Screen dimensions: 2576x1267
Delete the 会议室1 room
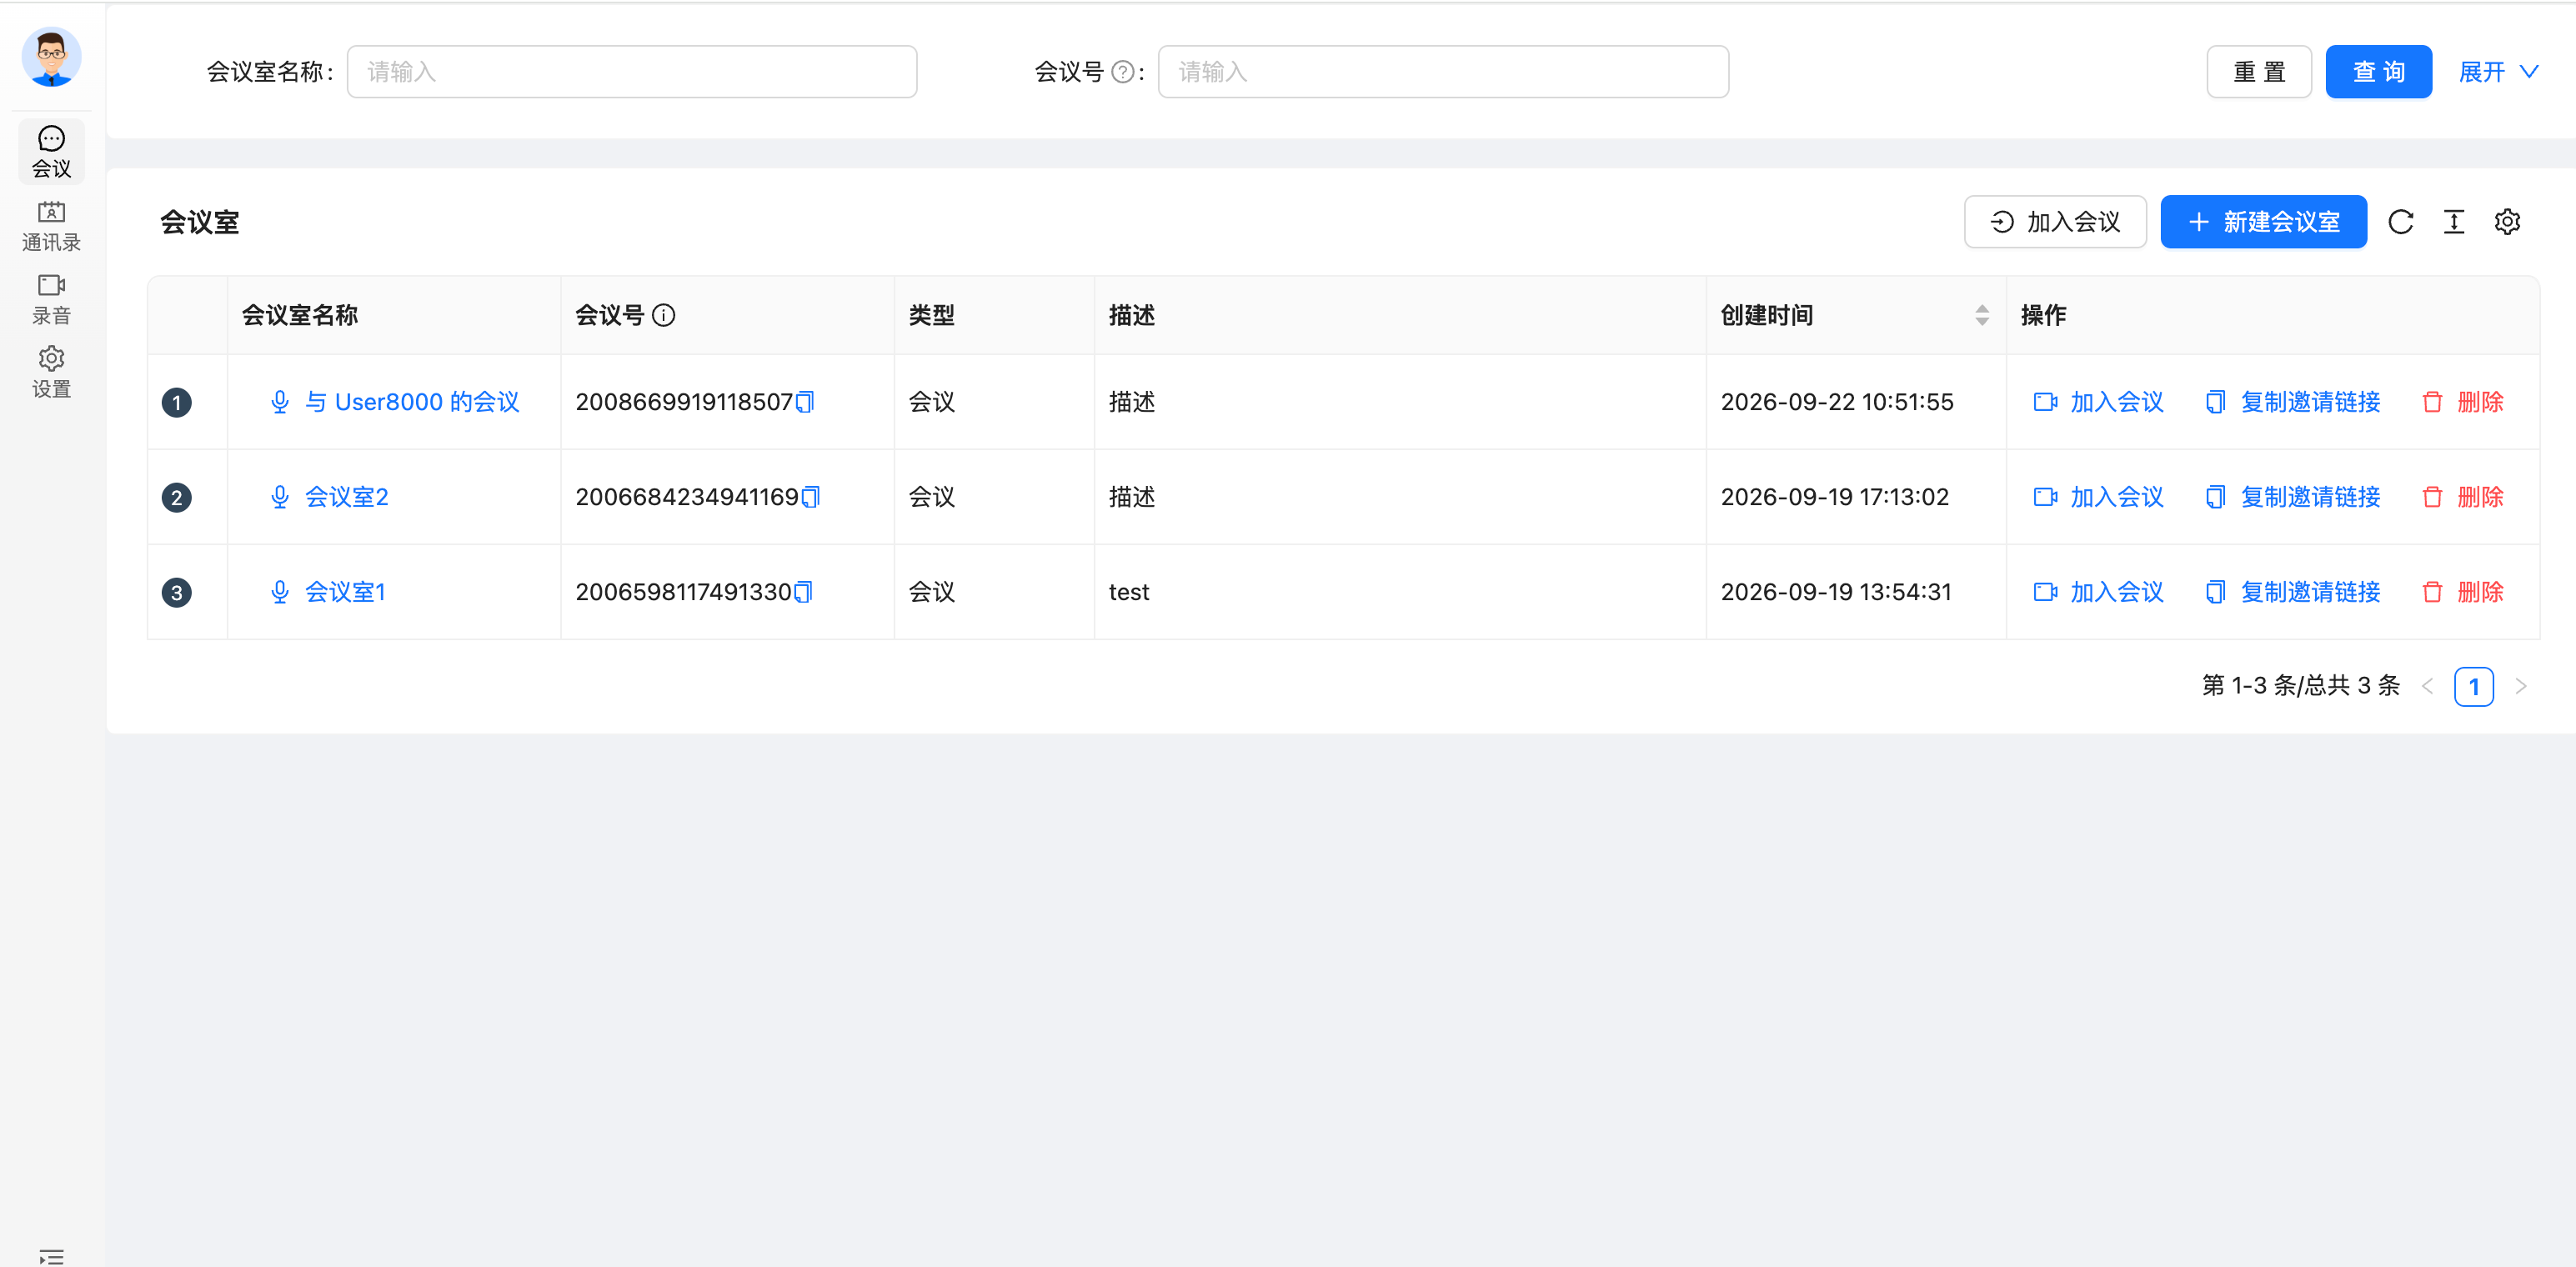point(2463,592)
